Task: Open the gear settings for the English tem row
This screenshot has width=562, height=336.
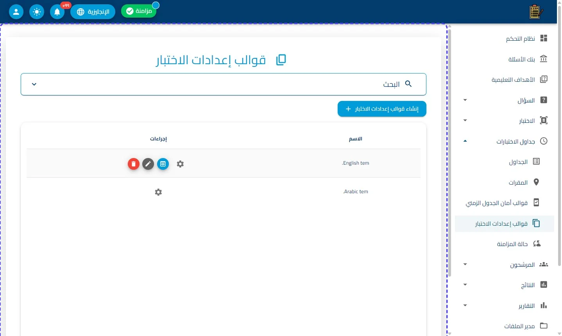Action: point(180,164)
